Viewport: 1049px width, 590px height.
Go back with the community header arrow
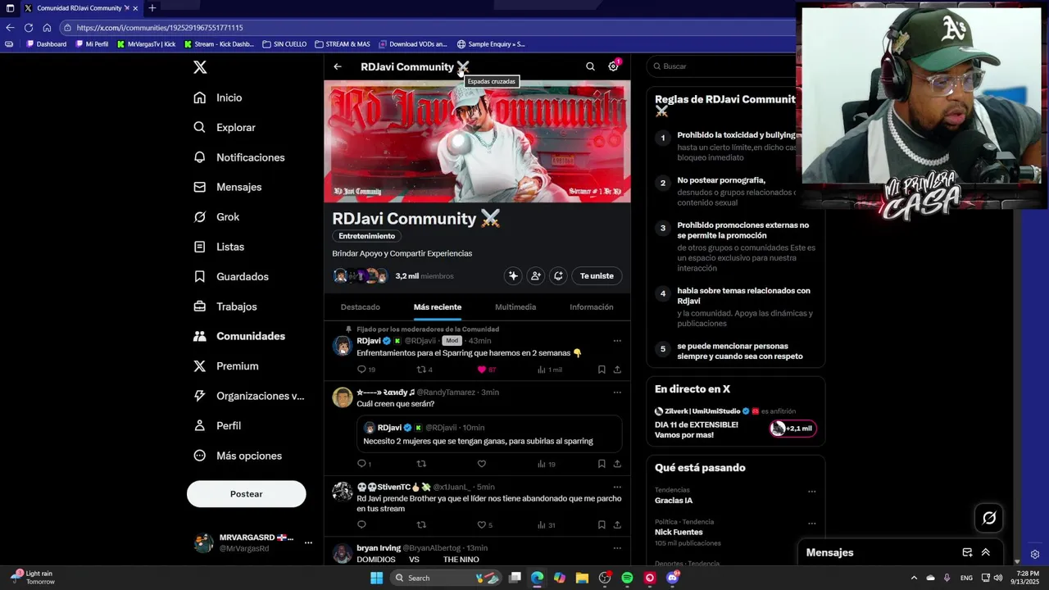338,66
